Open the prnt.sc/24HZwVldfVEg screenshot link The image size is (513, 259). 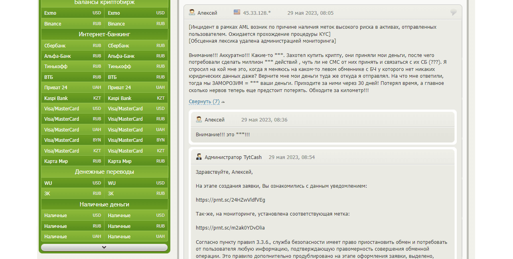(x=230, y=200)
